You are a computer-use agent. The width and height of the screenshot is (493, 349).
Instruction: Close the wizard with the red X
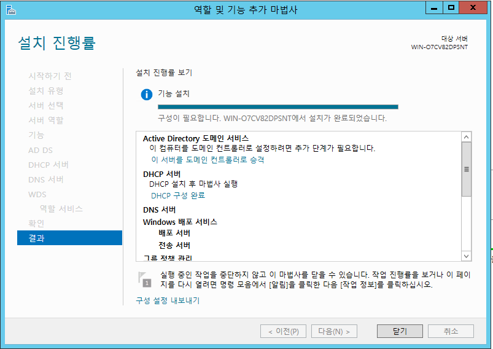click(476, 8)
